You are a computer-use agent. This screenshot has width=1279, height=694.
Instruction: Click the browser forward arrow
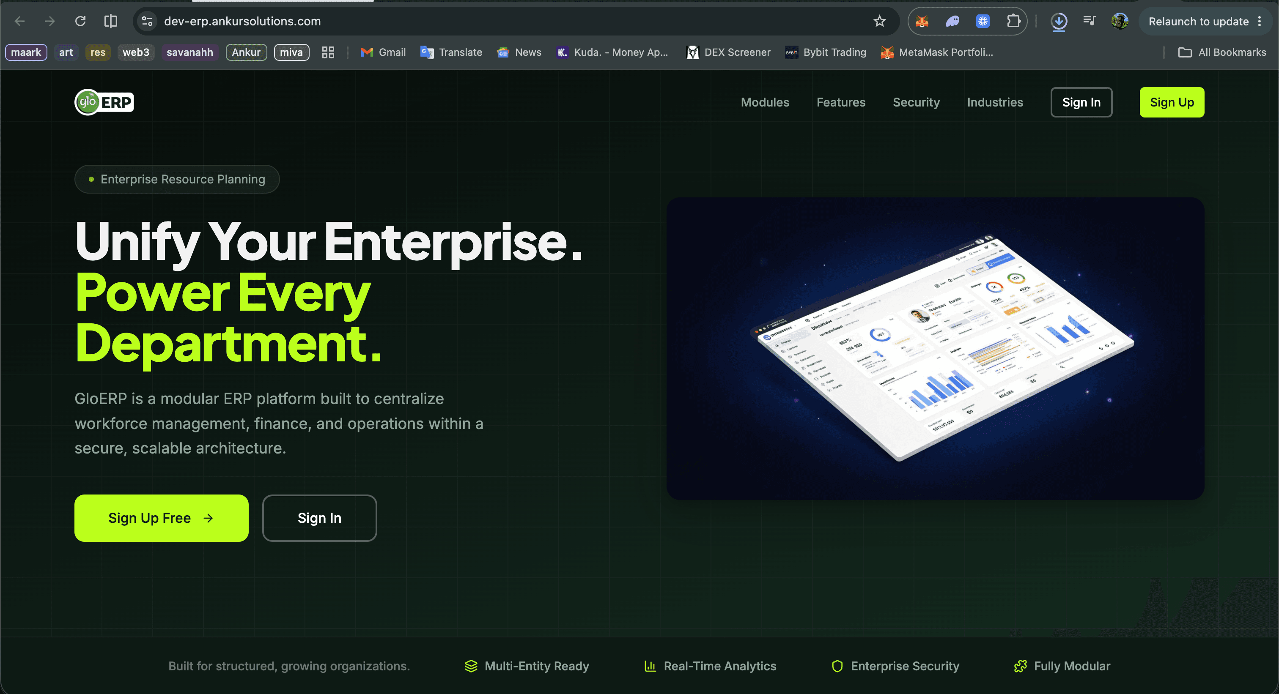[x=49, y=21]
